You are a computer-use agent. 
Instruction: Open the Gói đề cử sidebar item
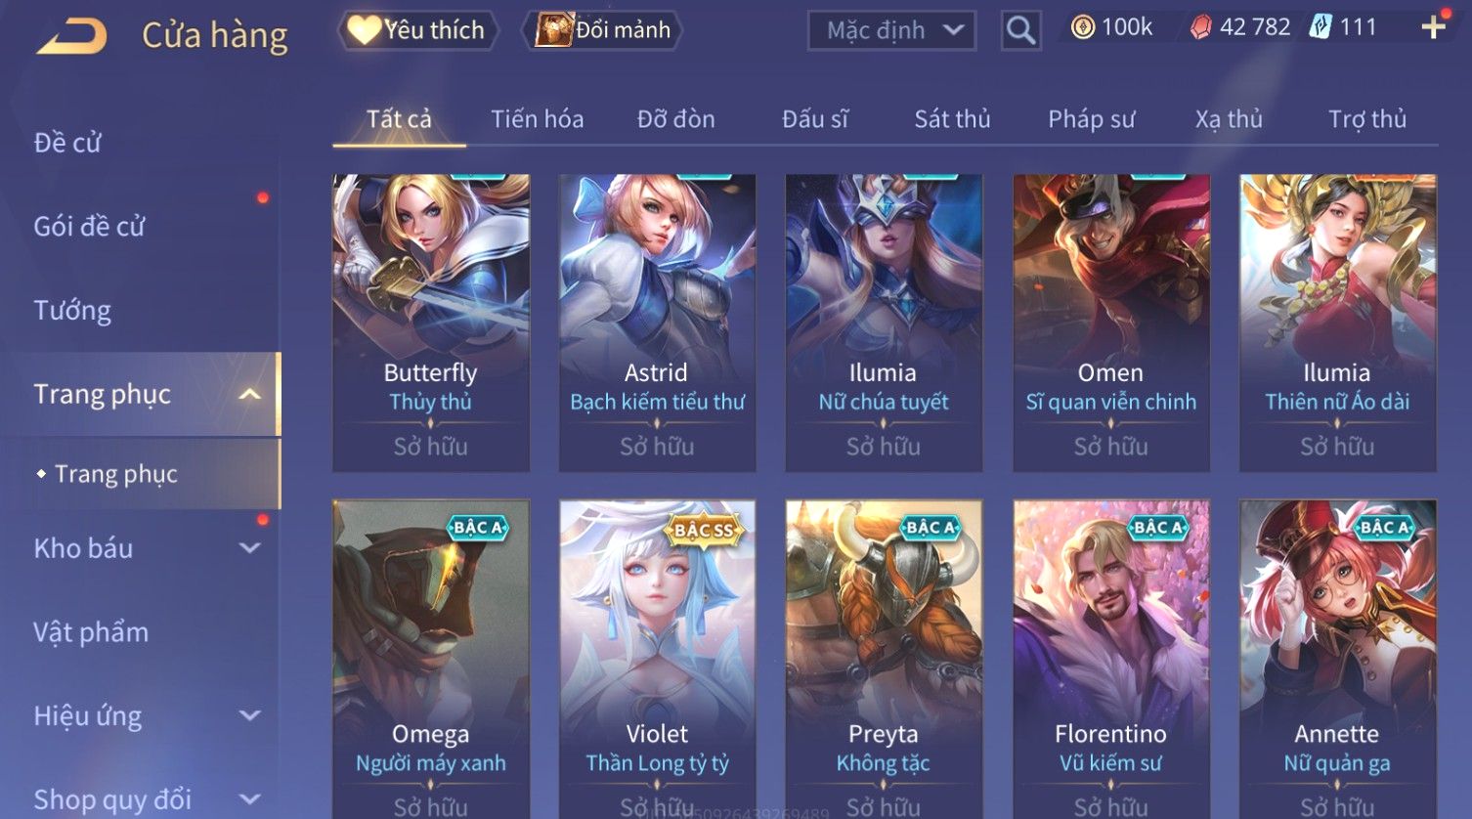(x=89, y=227)
